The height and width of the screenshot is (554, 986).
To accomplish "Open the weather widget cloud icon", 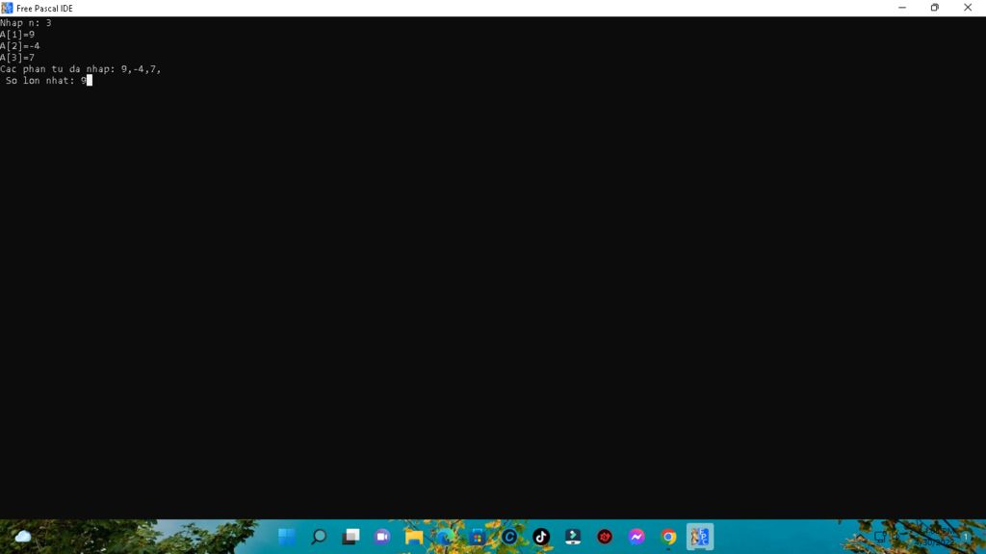I will [x=23, y=537].
